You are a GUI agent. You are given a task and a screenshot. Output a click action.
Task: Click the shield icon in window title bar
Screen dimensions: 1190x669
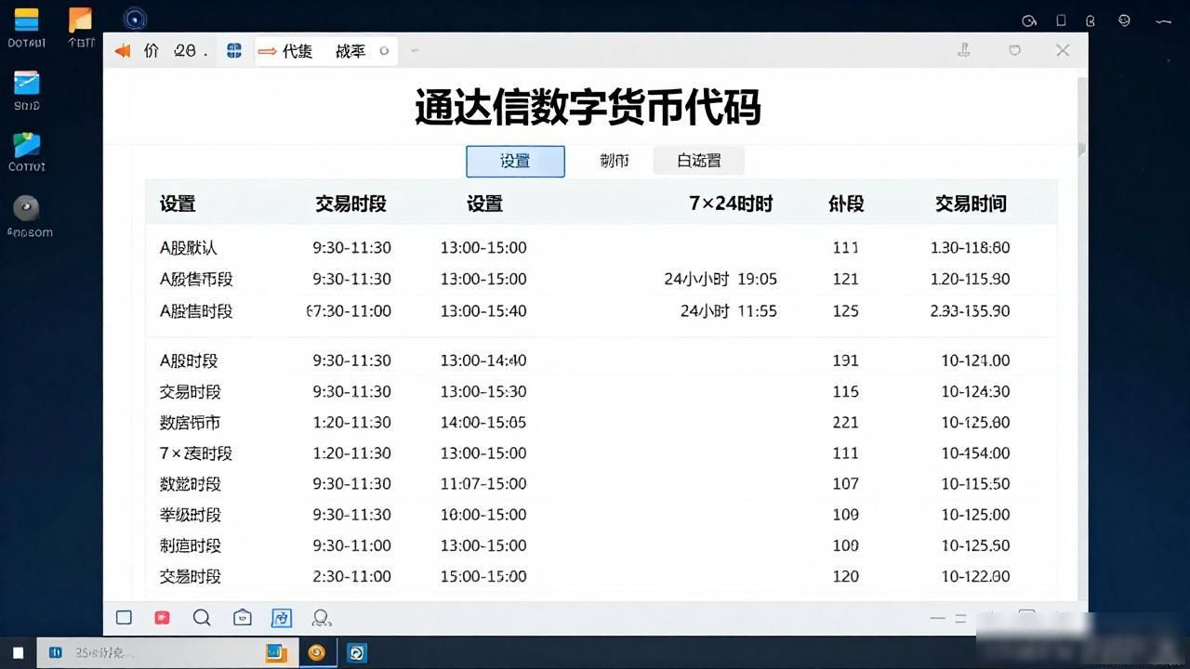1014,50
